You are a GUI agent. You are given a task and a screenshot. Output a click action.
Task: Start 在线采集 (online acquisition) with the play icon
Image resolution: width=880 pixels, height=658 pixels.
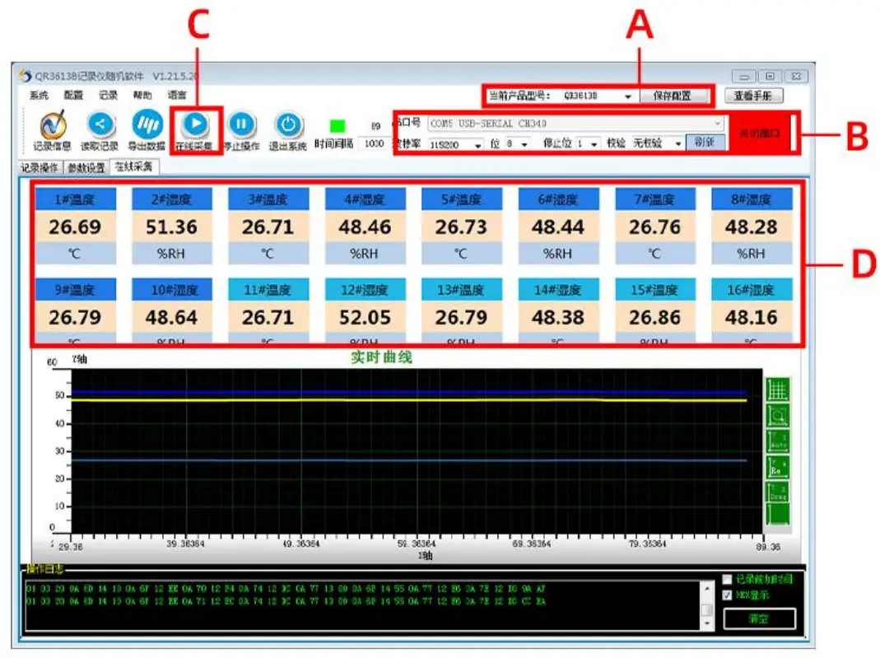196,124
